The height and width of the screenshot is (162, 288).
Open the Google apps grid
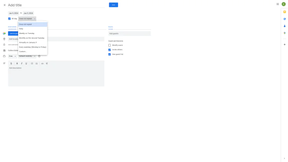tap(278, 4)
